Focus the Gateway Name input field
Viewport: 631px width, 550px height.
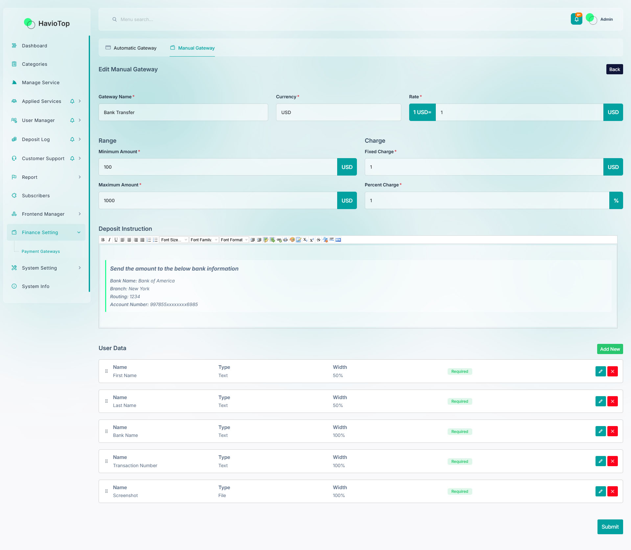click(183, 112)
